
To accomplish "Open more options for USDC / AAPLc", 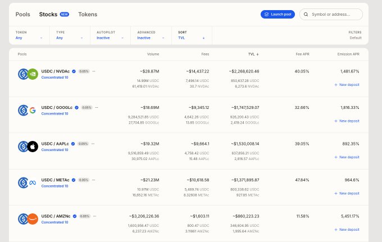I will tap(93, 144).
